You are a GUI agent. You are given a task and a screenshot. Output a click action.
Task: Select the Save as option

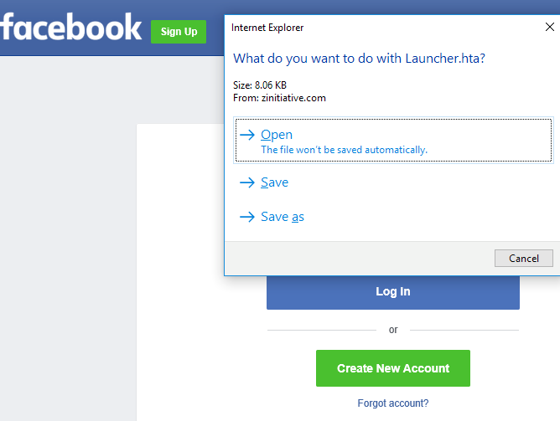pyautogui.click(x=283, y=217)
